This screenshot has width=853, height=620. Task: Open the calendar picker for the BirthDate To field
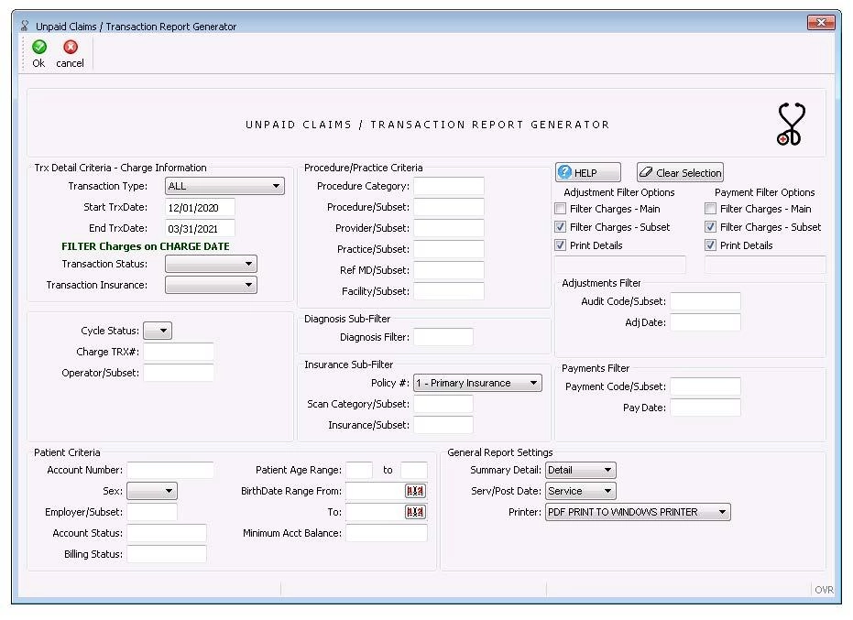click(414, 512)
